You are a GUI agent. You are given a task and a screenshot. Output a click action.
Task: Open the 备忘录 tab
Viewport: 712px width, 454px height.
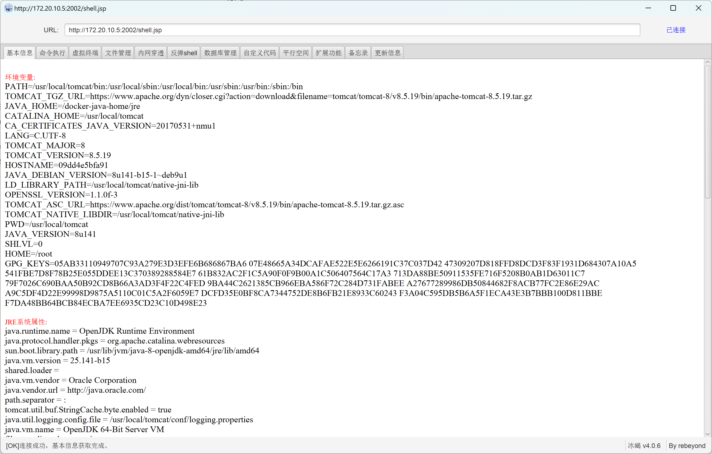point(358,53)
